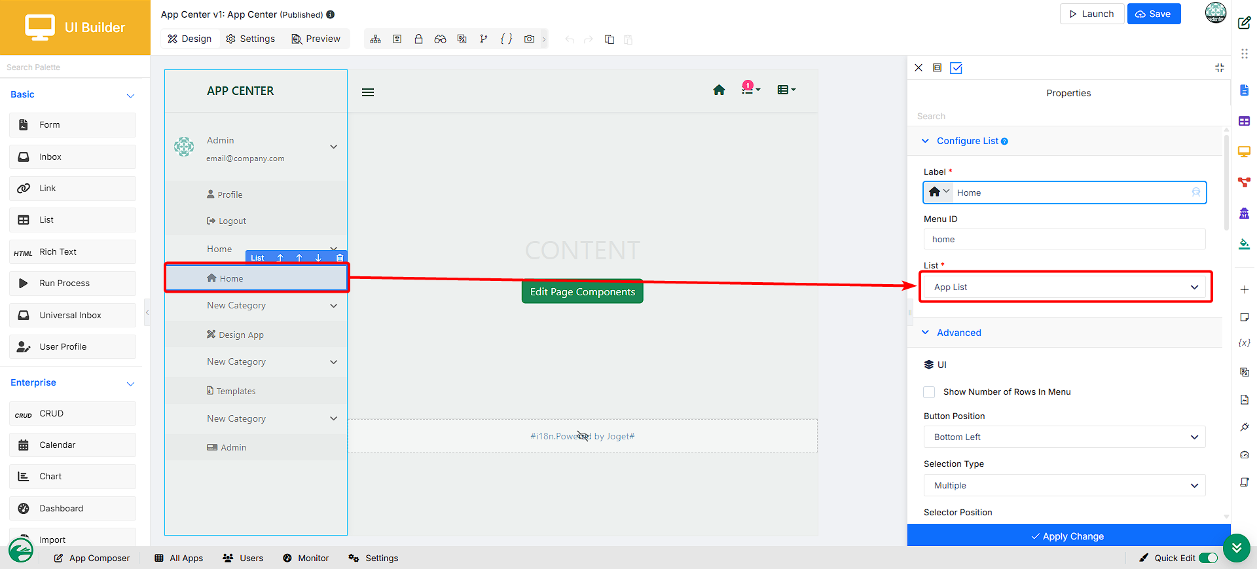Check Show Number of Rows In Menu

pos(929,392)
